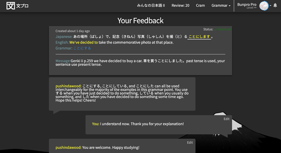Viewport: 281px width, 153px height.
Task: Expand the avatar dropdown arrow
Action: point(270,6)
